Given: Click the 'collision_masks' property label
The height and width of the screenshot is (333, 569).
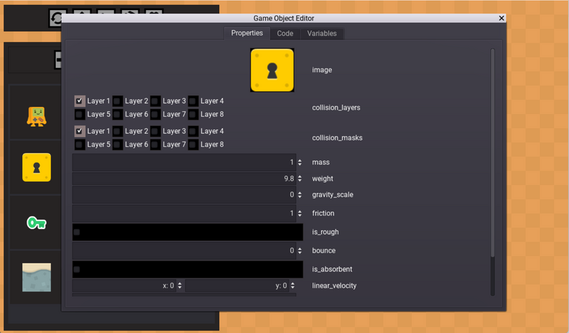Looking at the screenshot, I should pos(337,137).
